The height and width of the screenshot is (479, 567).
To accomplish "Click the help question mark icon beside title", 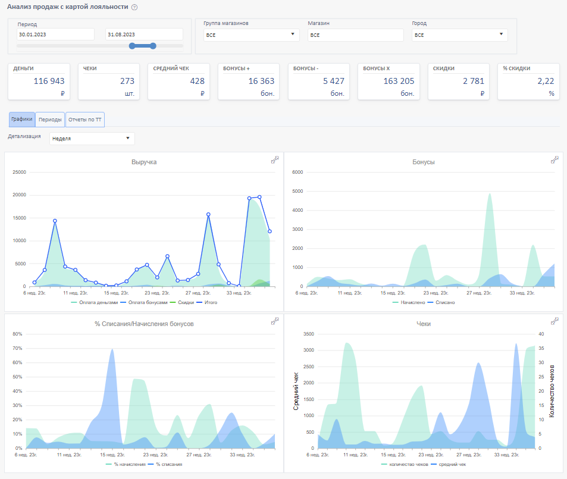I will click(134, 7).
